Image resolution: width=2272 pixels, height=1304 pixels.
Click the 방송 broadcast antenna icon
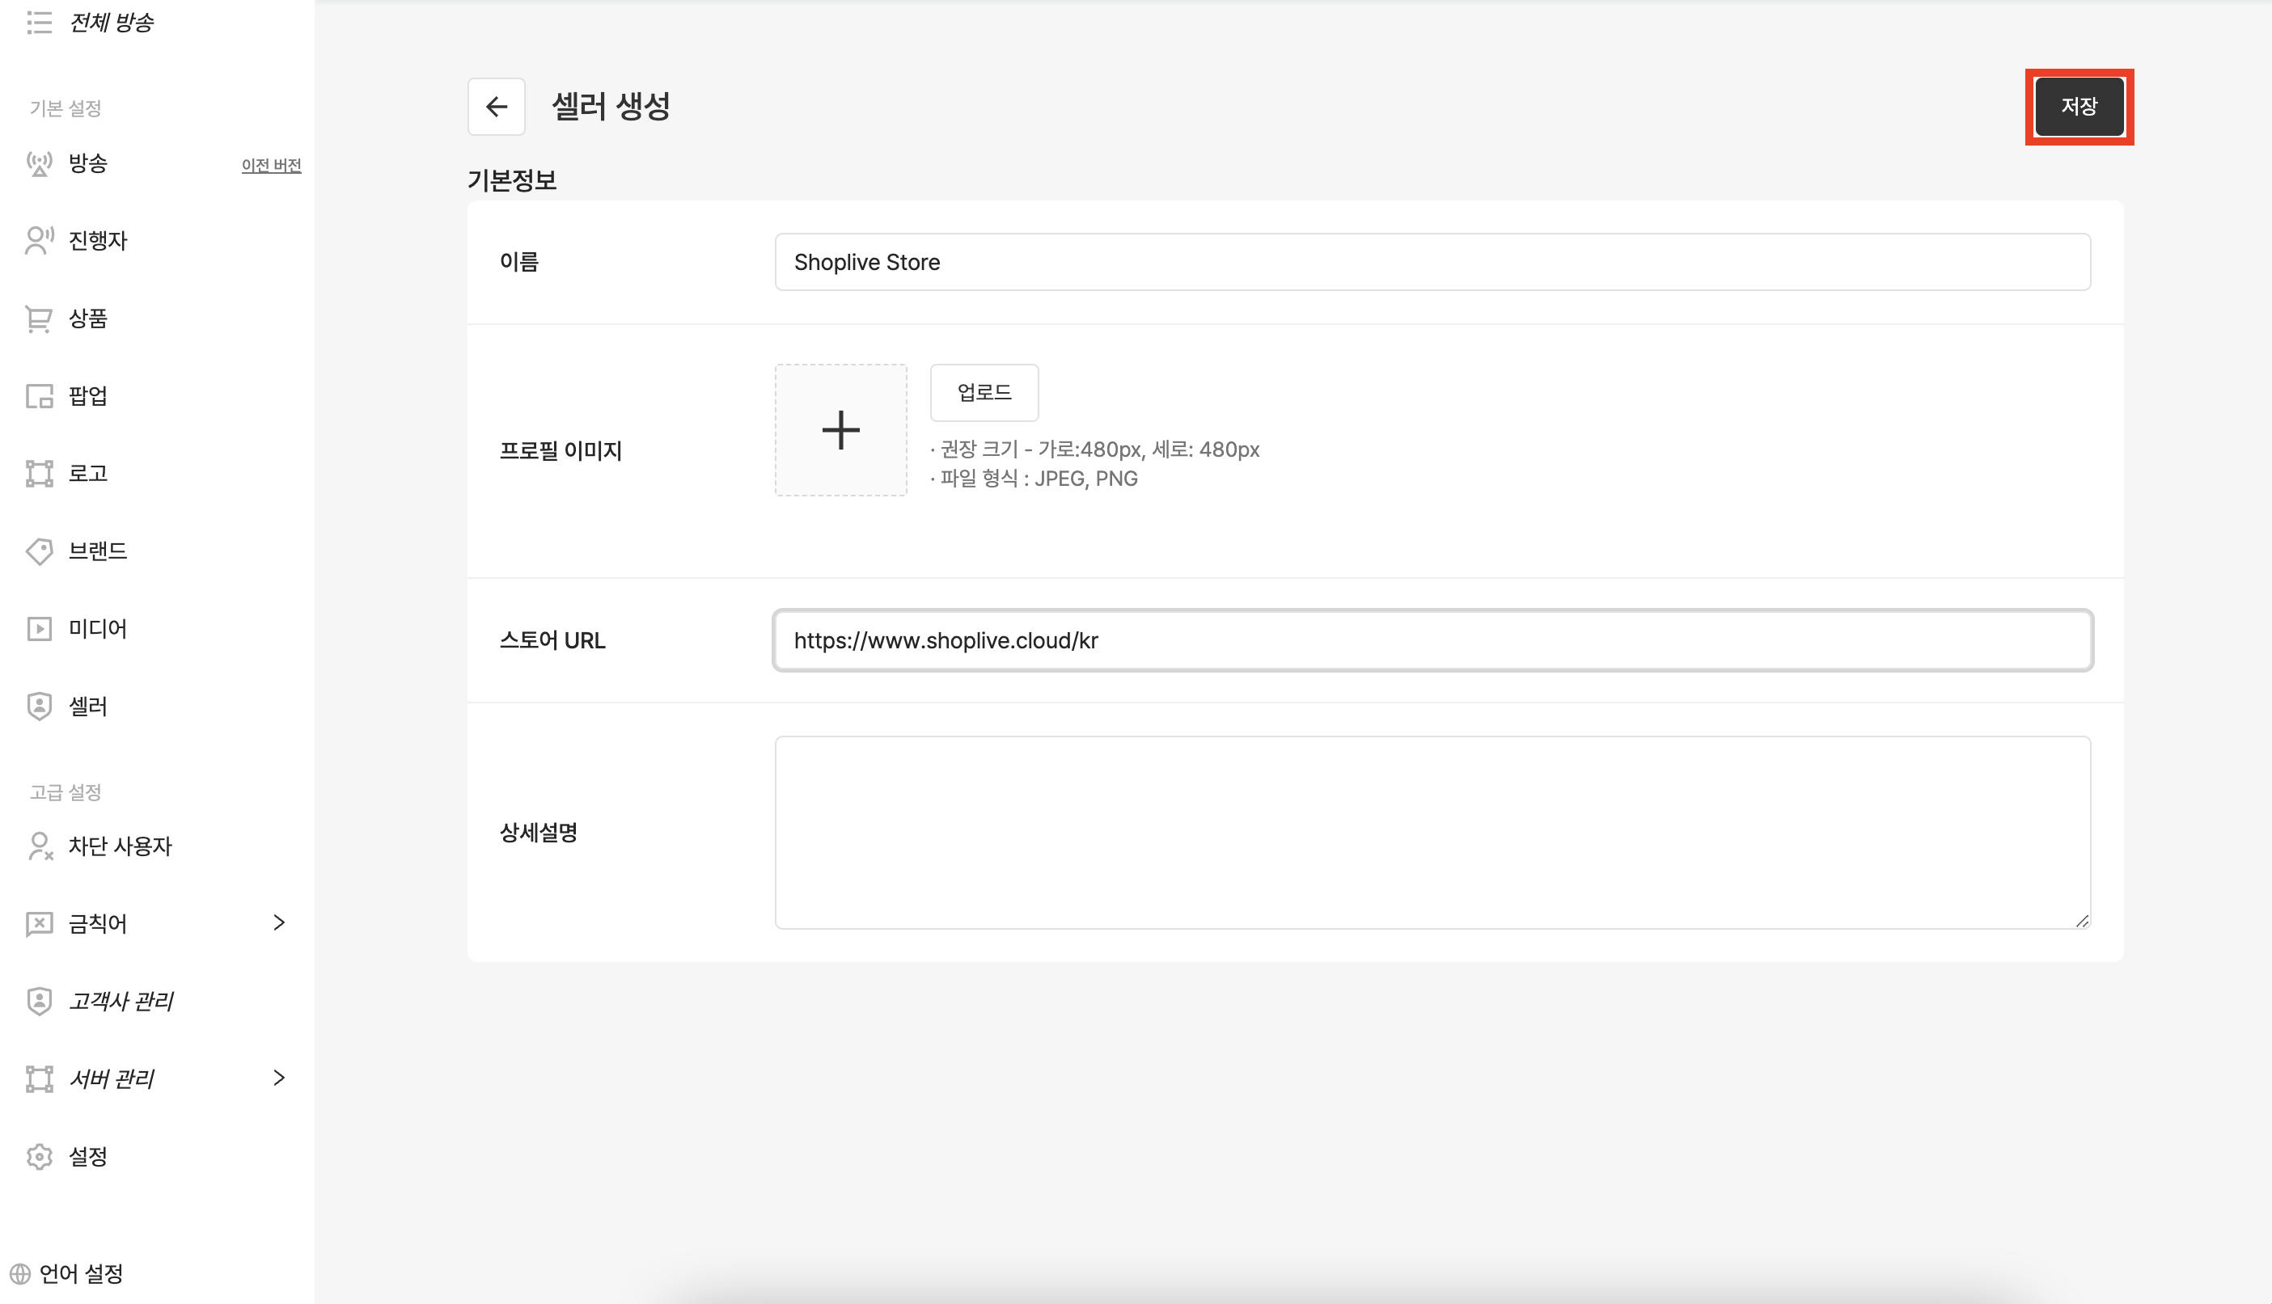coord(39,164)
